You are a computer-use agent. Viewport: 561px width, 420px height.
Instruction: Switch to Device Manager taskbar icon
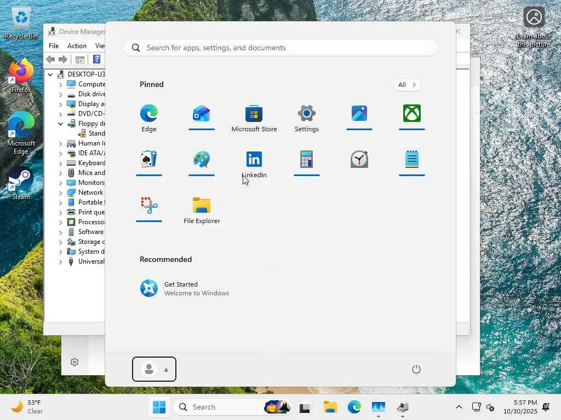pyautogui.click(x=403, y=407)
